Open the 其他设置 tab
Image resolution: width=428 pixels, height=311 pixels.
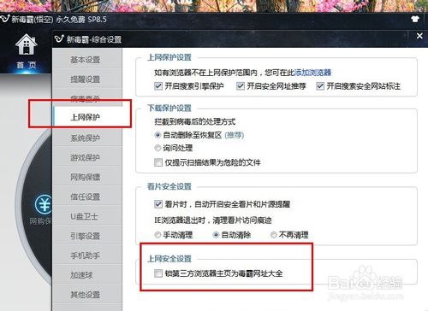pyautogui.click(x=87, y=295)
